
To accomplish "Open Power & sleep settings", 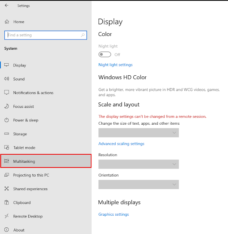I will coord(46,120).
